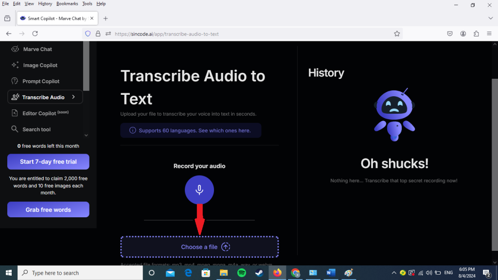Open Firefox application hamburger menu
498x280 pixels.
point(489,34)
